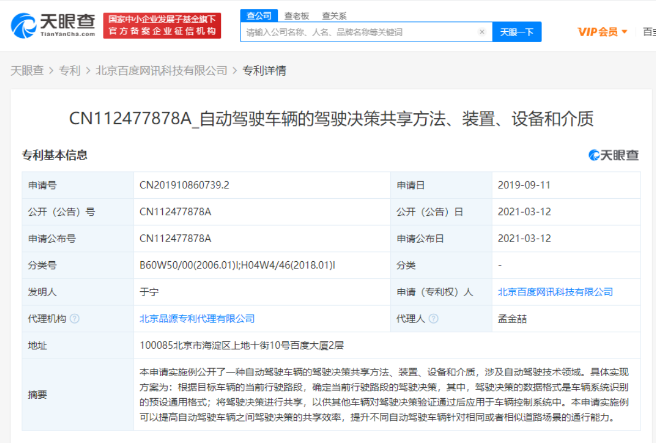Switch to the 查老板 search tab
This screenshot has width=656, height=443.
[x=296, y=16]
